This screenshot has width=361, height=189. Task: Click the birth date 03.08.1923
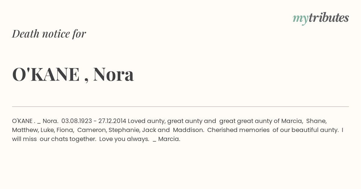(77, 121)
